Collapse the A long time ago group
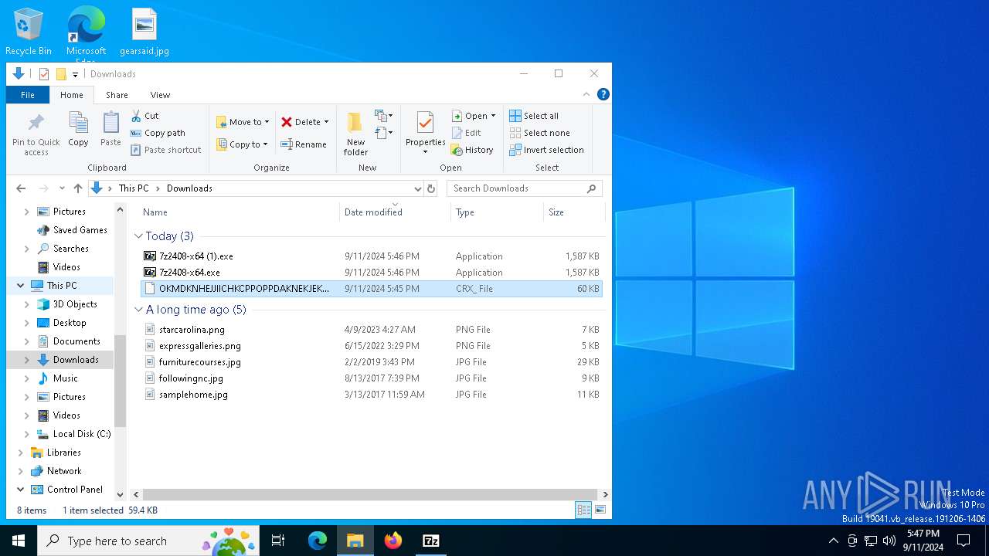 [x=138, y=310]
